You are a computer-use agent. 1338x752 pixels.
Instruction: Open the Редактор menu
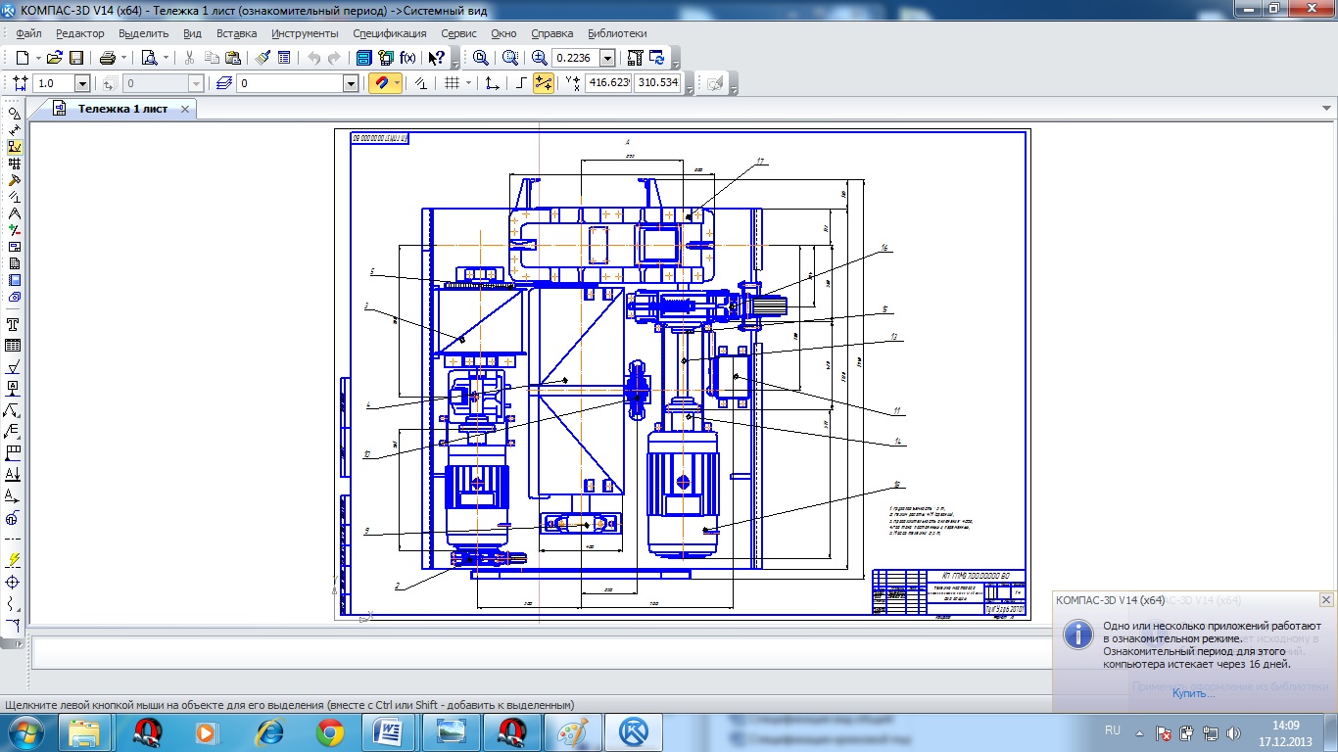(x=80, y=33)
